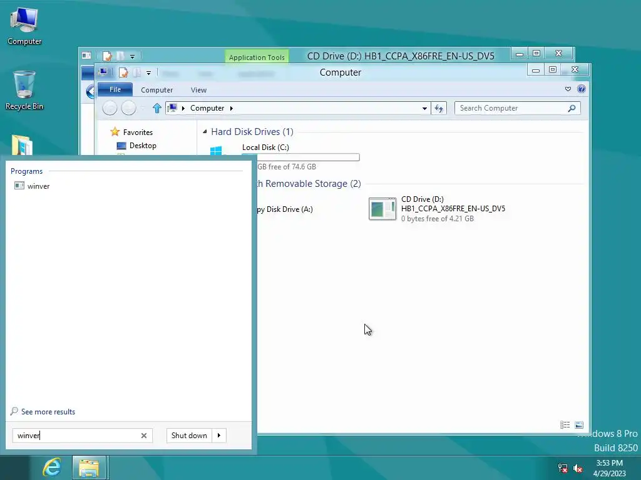Click the Properties quick access icon in the CD Drive window
The width and height of the screenshot is (641, 480).
106,56
